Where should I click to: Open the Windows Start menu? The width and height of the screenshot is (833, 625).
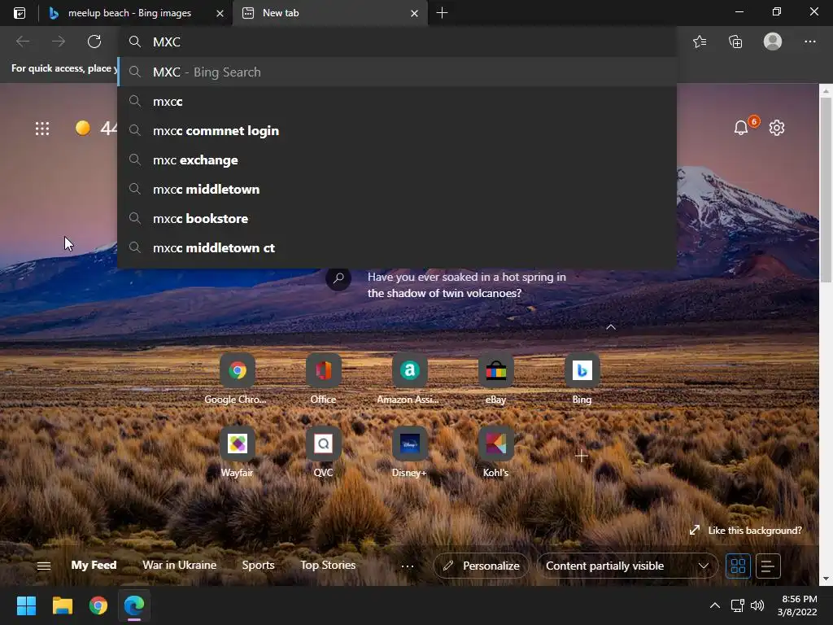pos(26,605)
